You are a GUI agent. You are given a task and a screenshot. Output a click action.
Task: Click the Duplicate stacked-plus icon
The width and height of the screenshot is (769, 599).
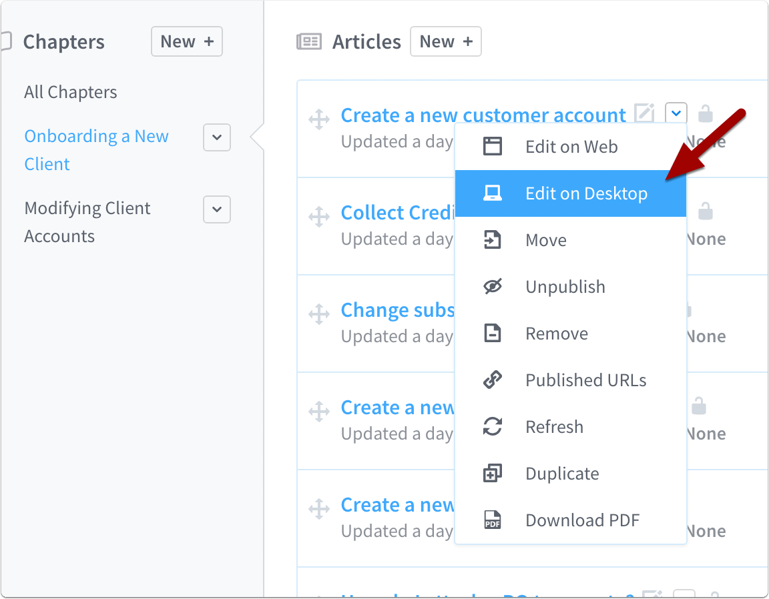pos(493,473)
